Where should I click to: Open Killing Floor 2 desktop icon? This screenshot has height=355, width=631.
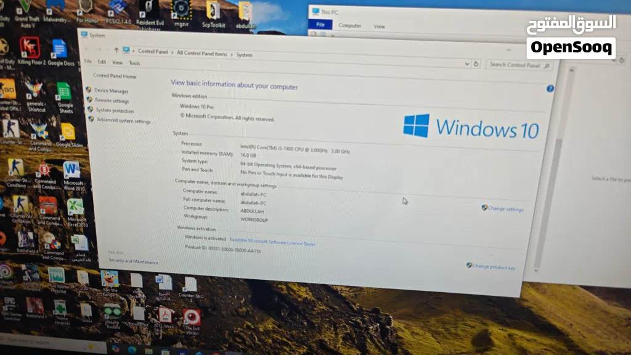coord(31,51)
